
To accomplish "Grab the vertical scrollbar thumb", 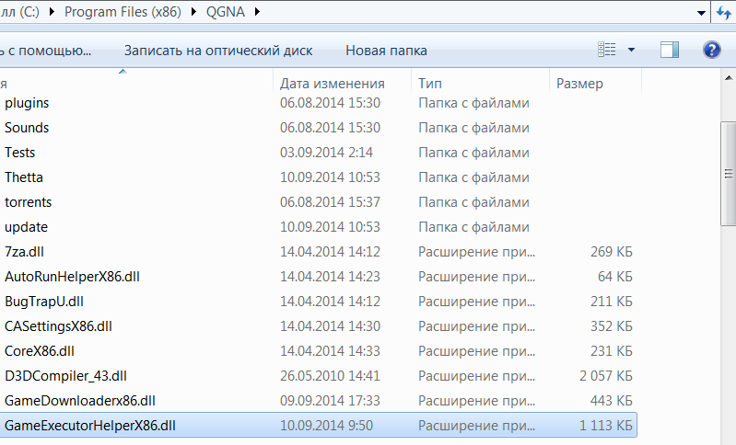I will tap(729, 174).
